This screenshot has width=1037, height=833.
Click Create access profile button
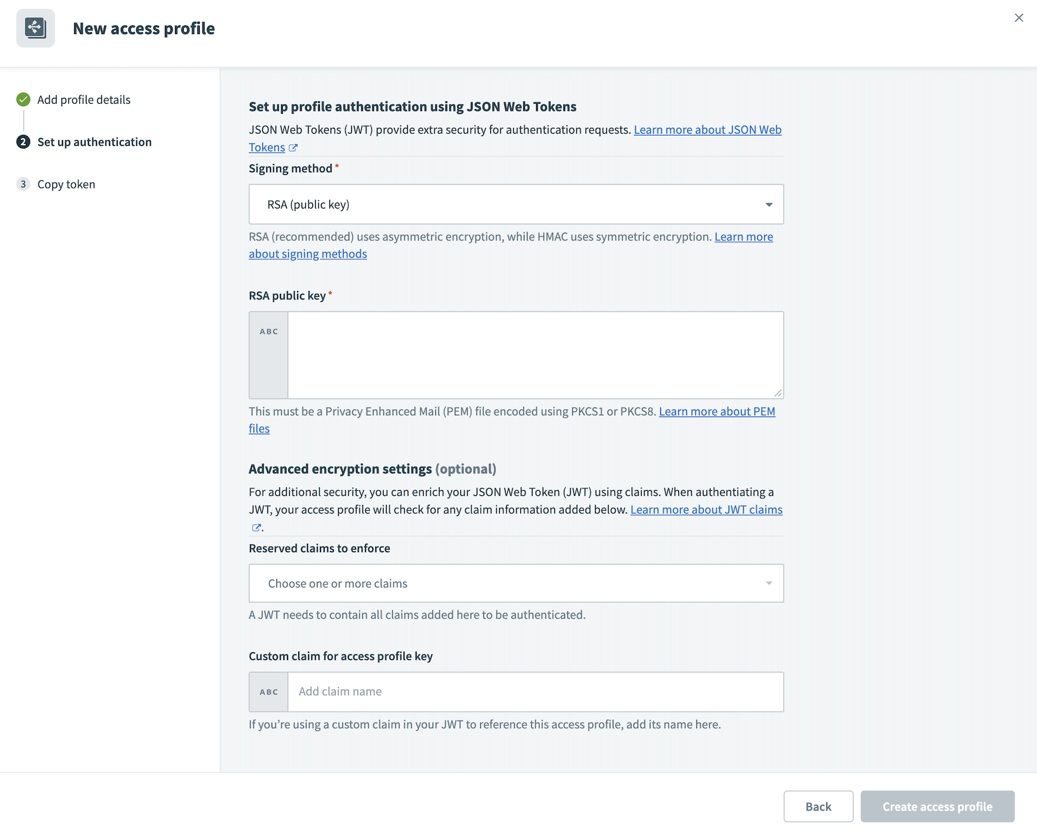pyautogui.click(x=937, y=806)
